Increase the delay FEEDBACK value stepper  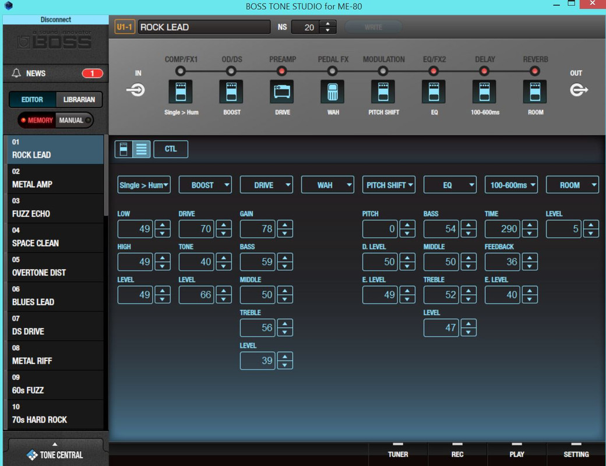point(530,257)
